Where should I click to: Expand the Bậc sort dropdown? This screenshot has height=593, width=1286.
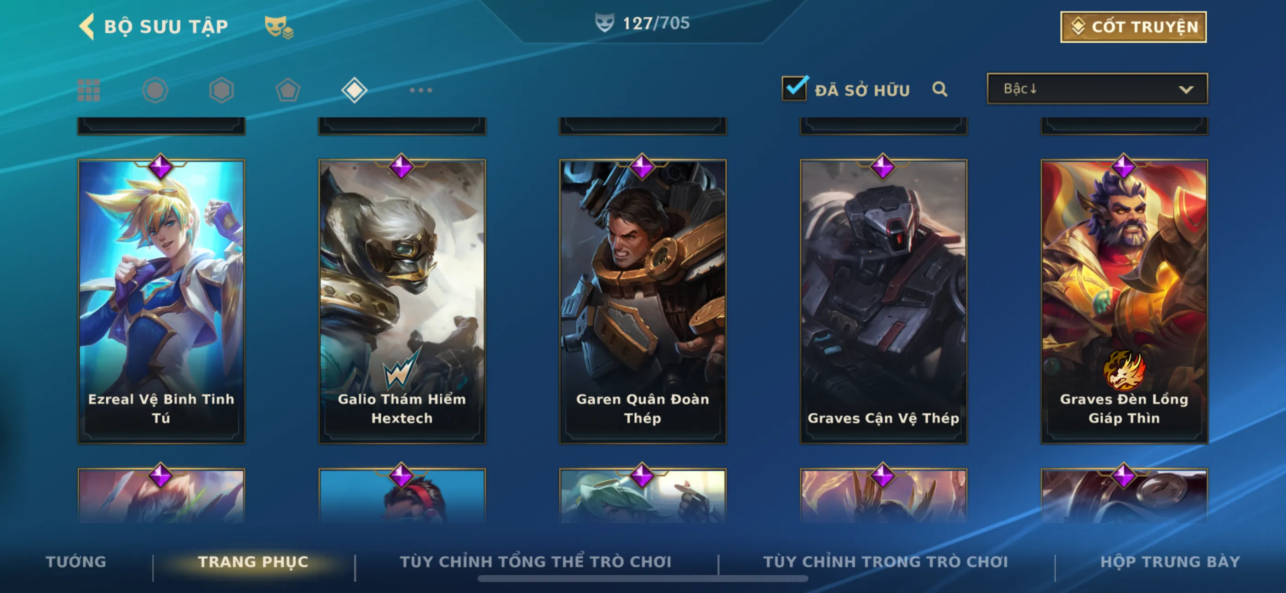point(1097,89)
